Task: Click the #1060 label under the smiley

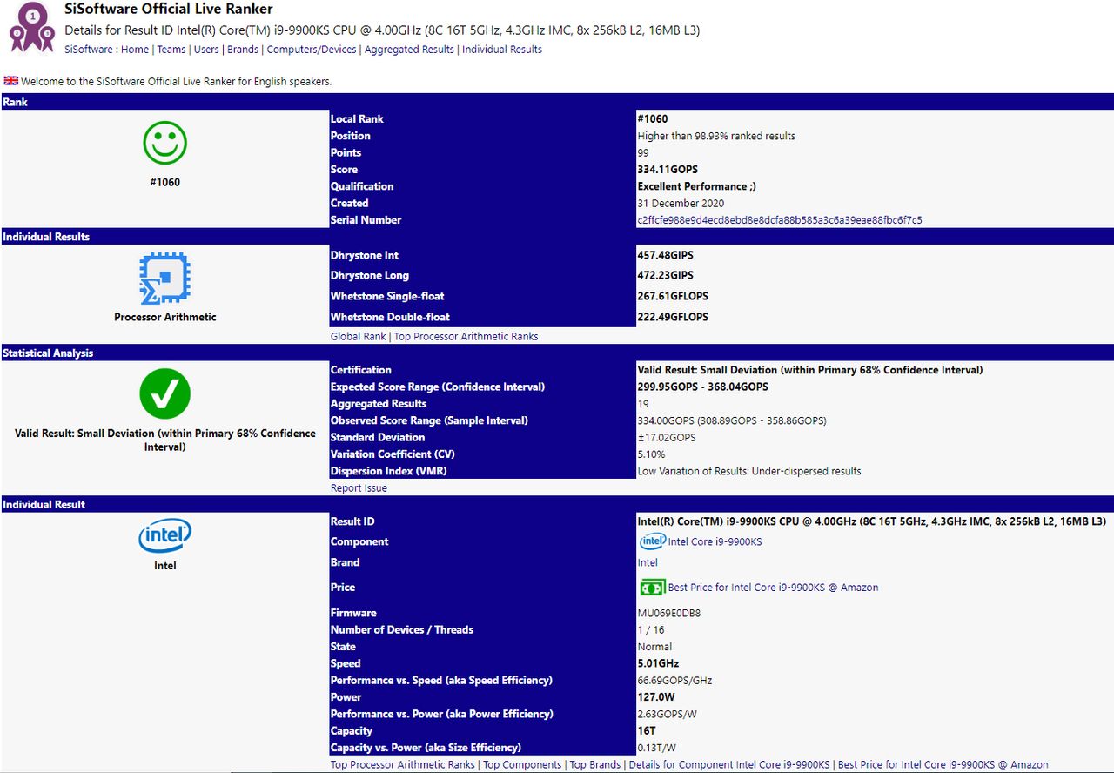Action: (165, 182)
